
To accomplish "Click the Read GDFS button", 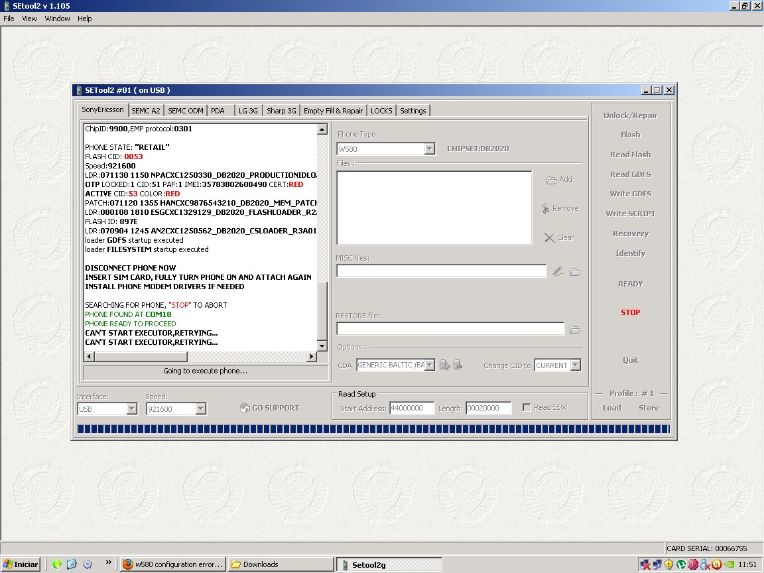I will coord(631,174).
